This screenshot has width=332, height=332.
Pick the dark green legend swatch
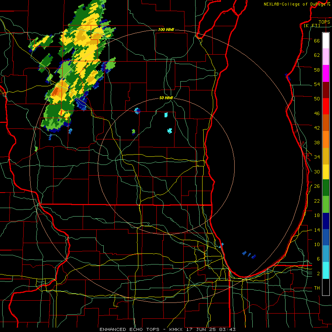(x=326, y=188)
